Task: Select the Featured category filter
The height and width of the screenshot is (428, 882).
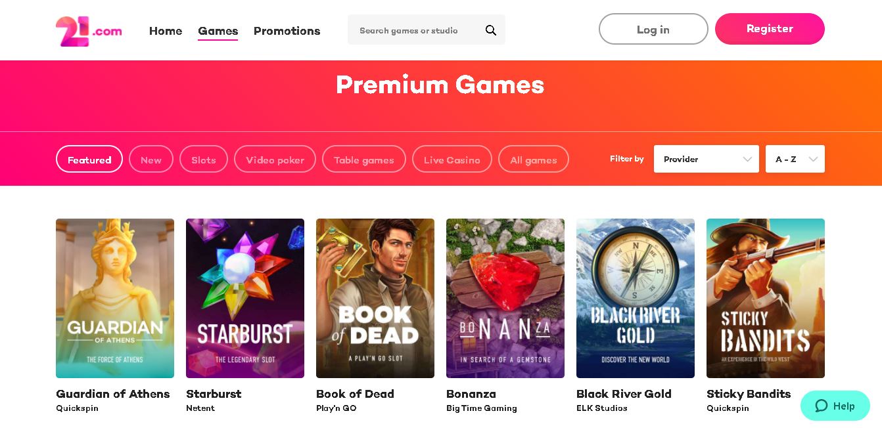Action: click(x=89, y=159)
